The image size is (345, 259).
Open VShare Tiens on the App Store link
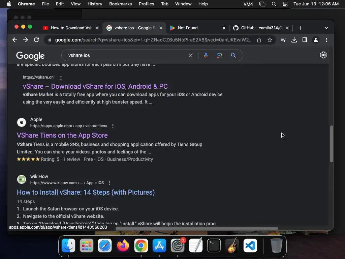pos(62,135)
